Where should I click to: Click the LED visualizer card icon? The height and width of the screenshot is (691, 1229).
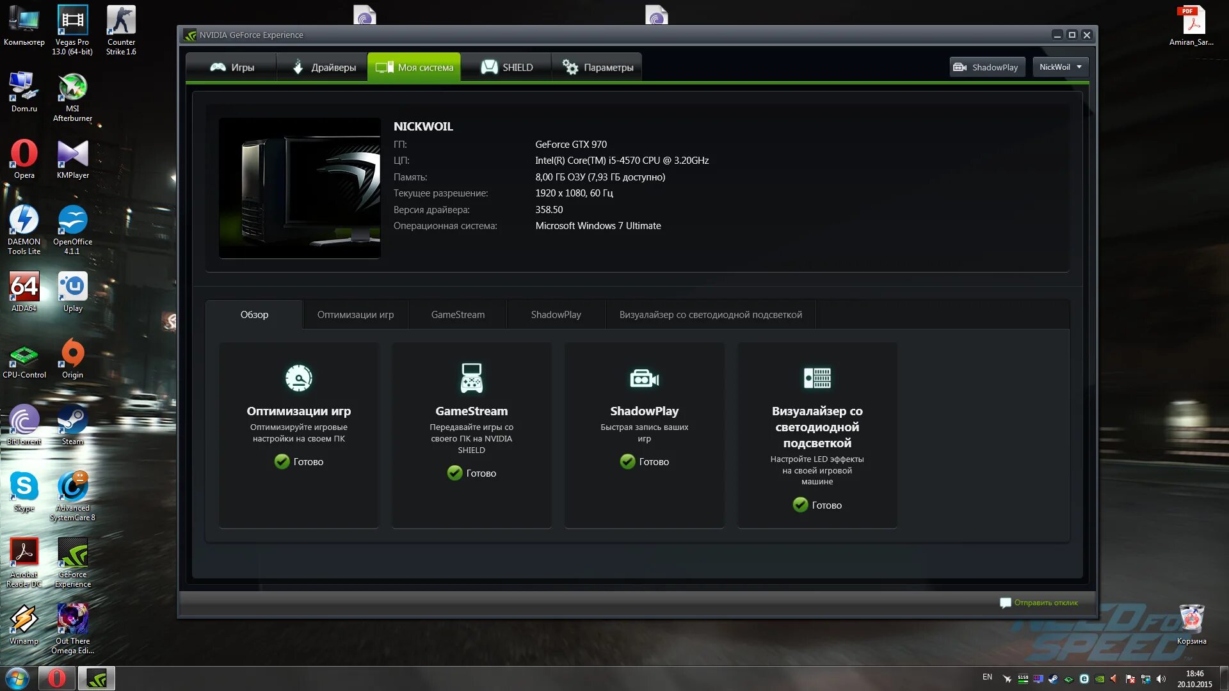[x=817, y=378]
